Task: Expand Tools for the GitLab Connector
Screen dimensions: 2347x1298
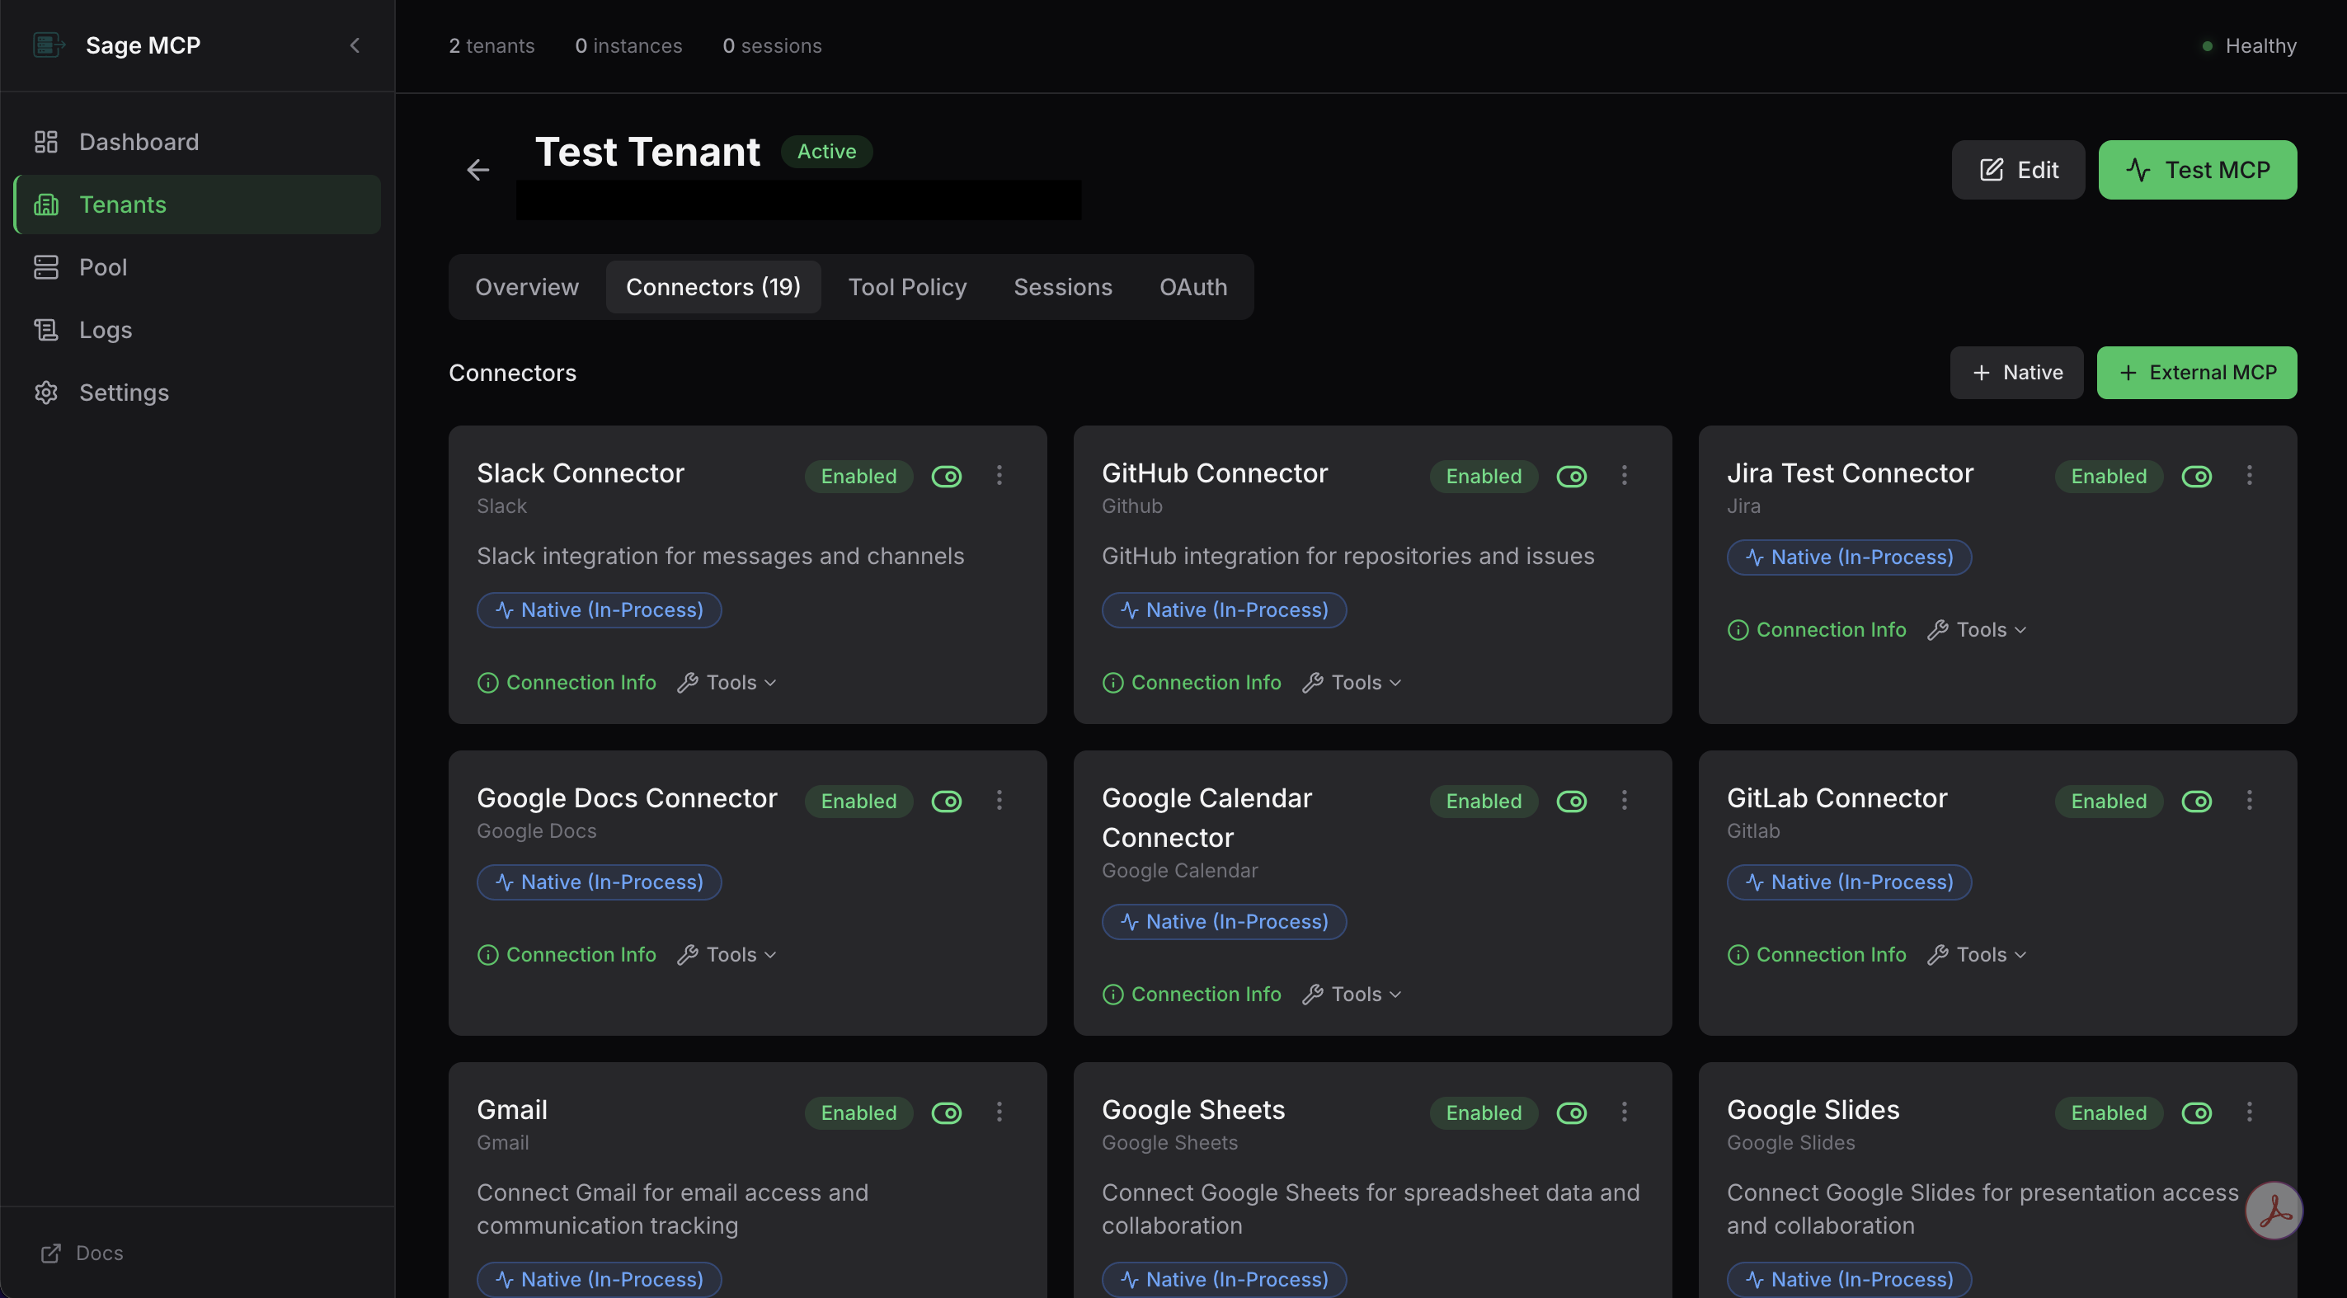Action: coord(1977,955)
